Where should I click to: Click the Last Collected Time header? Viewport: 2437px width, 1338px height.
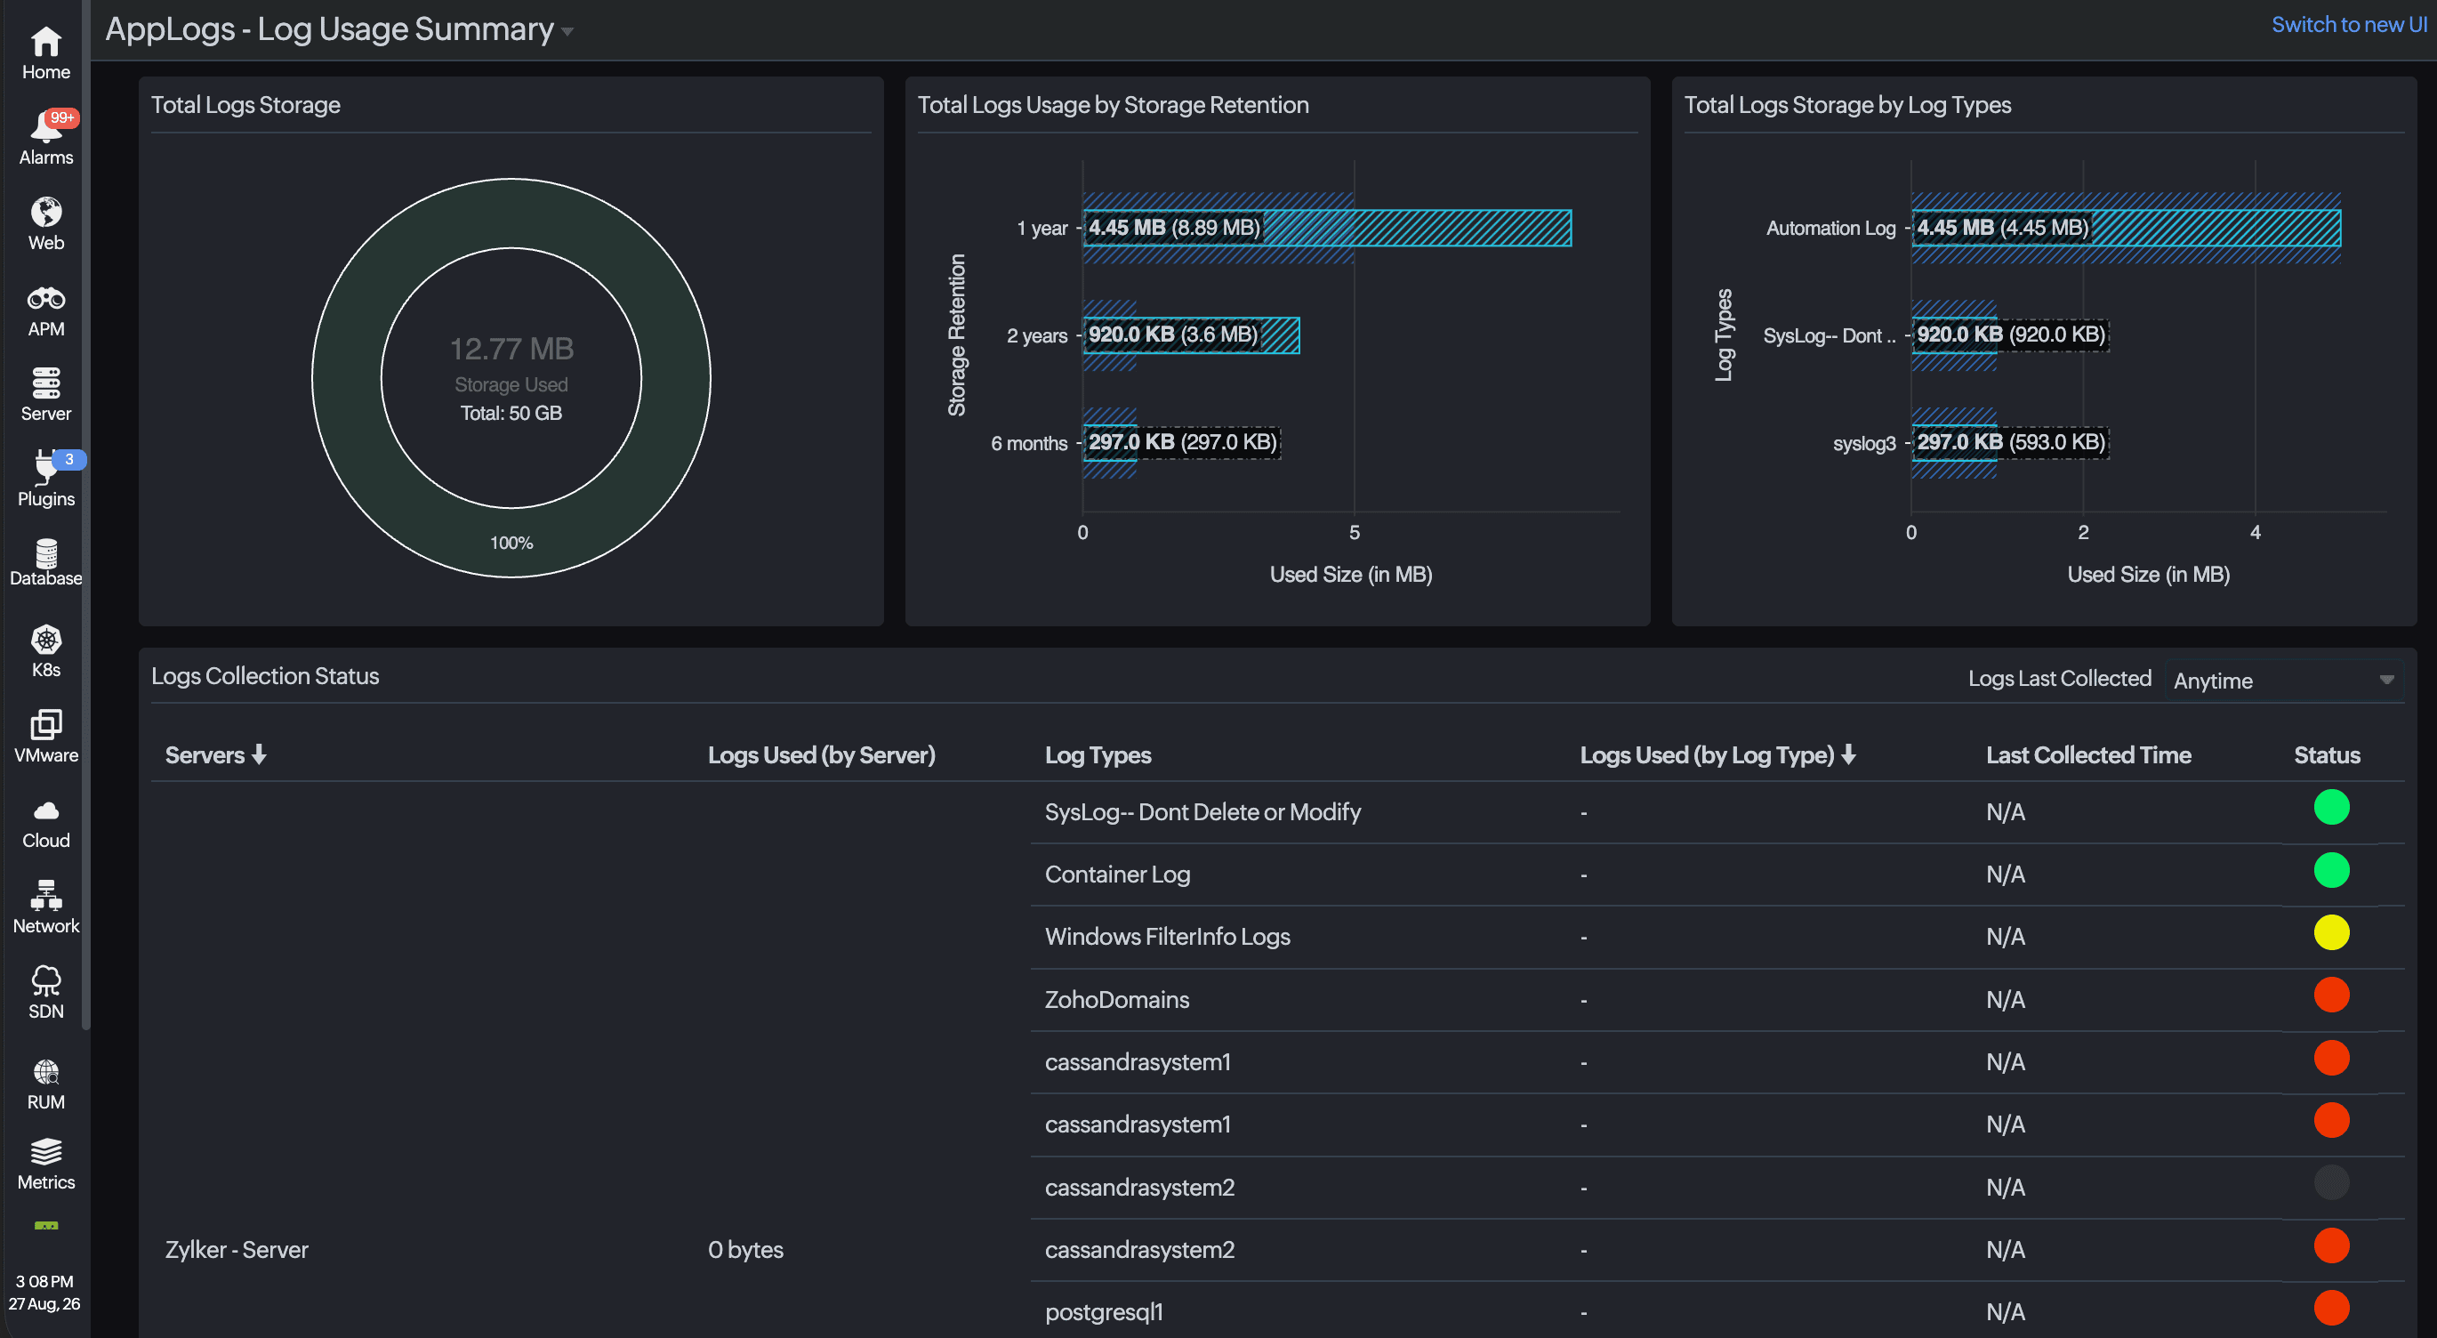tap(2088, 754)
